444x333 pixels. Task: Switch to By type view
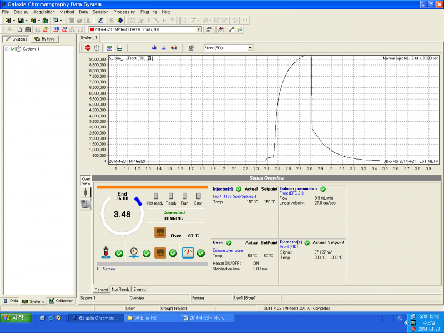pos(44,39)
